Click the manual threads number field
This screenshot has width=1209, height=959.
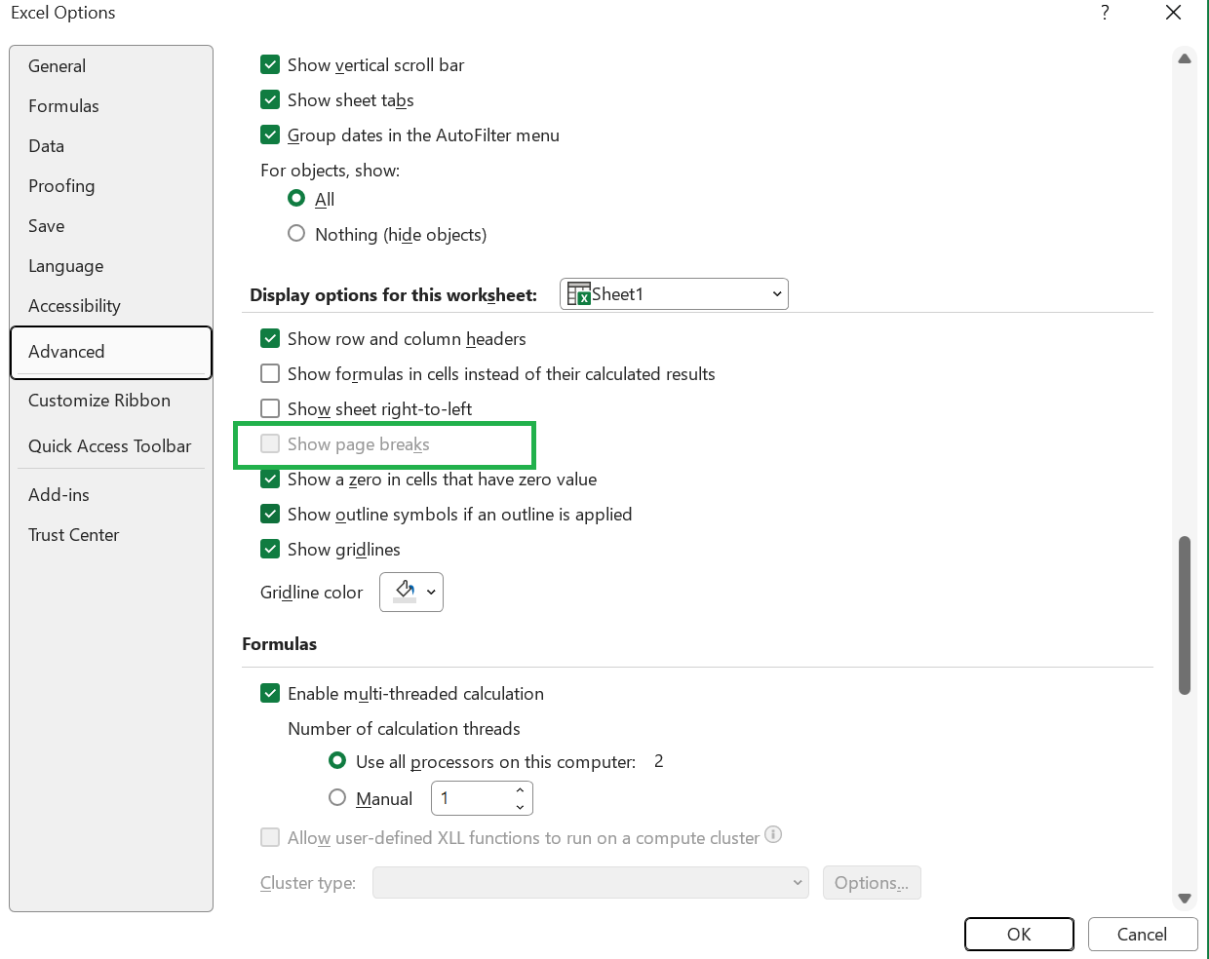pyautogui.click(x=472, y=798)
